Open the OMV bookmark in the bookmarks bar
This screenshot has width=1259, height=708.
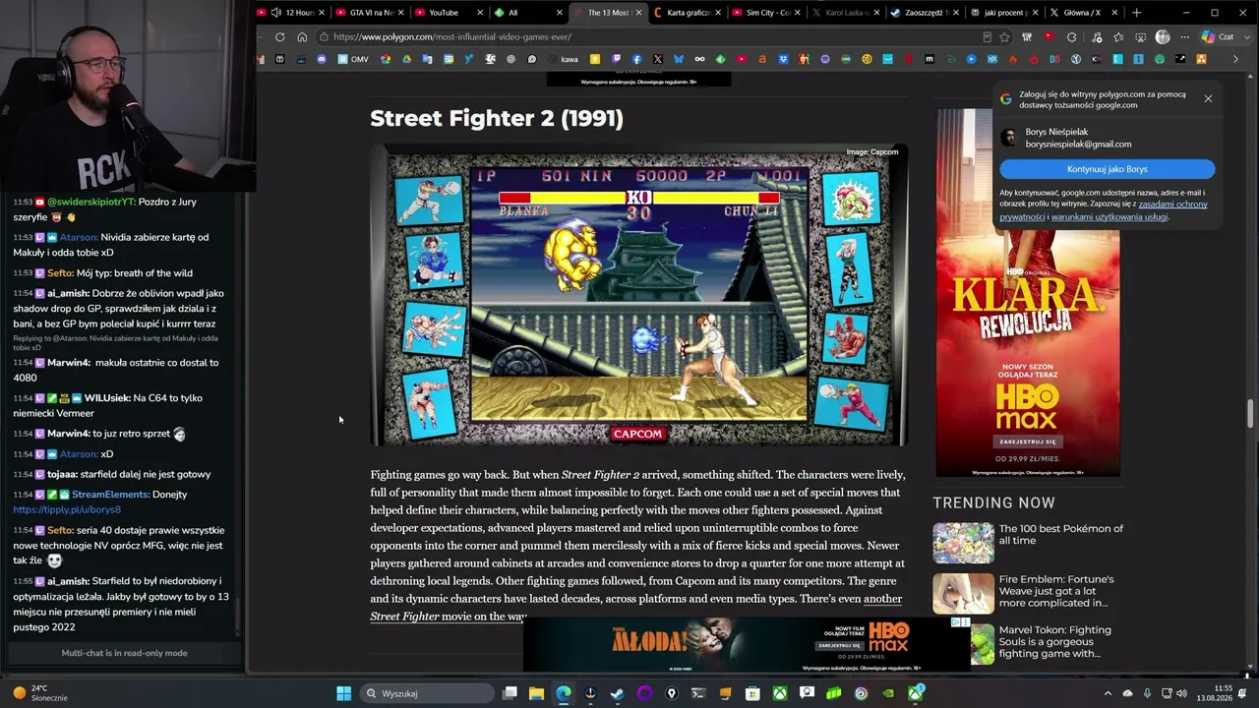click(353, 59)
